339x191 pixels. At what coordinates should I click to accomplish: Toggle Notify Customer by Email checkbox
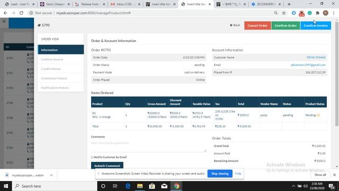coord(92,157)
